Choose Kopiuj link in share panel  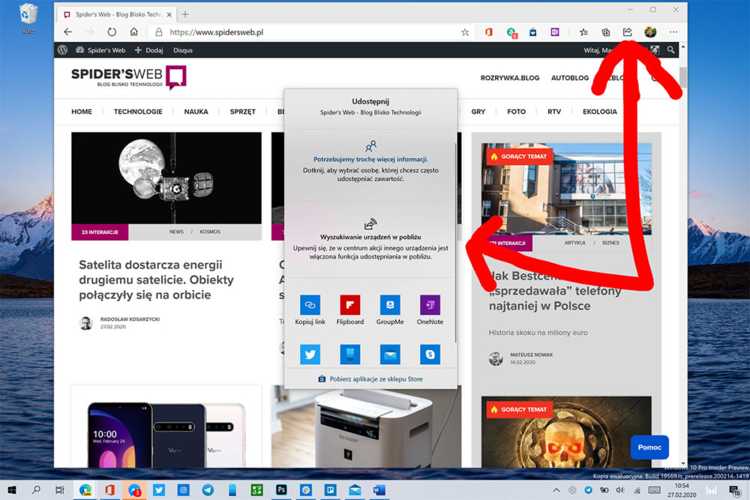click(310, 310)
